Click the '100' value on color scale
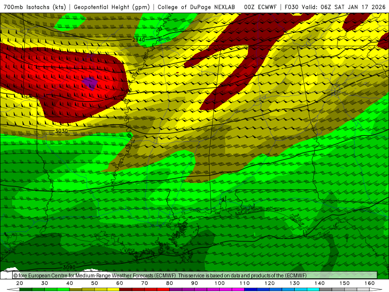The width and height of the screenshot is (389, 292). 220,283
